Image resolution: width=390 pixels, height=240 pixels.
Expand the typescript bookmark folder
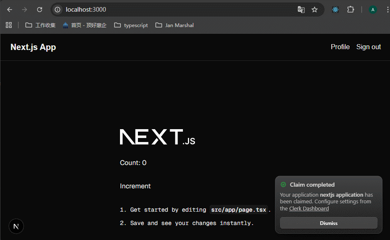point(131,25)
